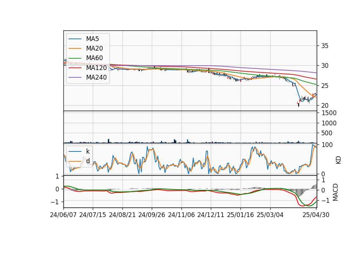The width and height of the screenshot is (352, 253).
Task: Click the 25/04/30 date label
Action: point(316,215)
